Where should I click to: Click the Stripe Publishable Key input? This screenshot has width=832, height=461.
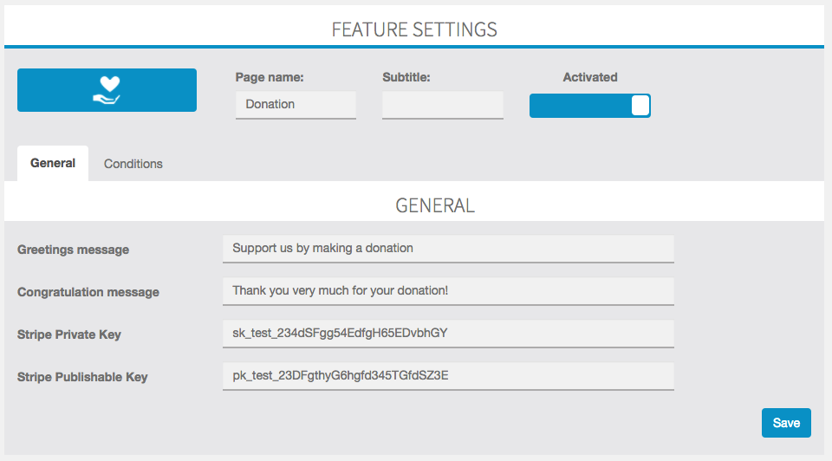pos(448,376)
